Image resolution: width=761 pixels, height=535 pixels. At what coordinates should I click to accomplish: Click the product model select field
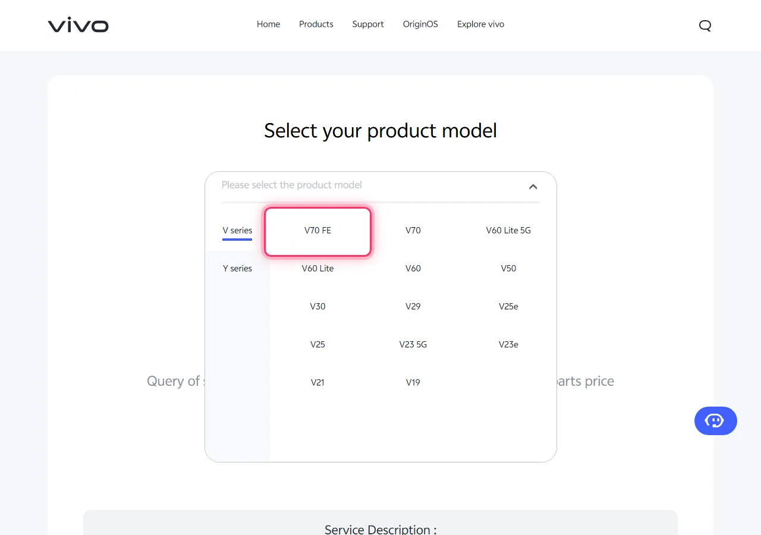[x=380, y=185]
